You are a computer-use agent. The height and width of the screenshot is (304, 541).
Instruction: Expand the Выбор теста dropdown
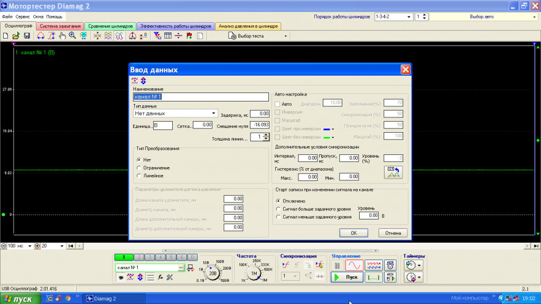click(x=286, y=36)
